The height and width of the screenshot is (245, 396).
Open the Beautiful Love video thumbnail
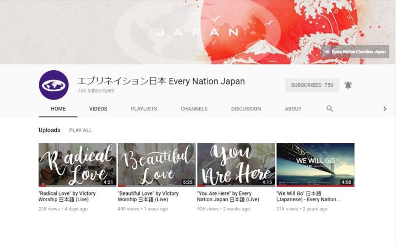tap(157, 165)
